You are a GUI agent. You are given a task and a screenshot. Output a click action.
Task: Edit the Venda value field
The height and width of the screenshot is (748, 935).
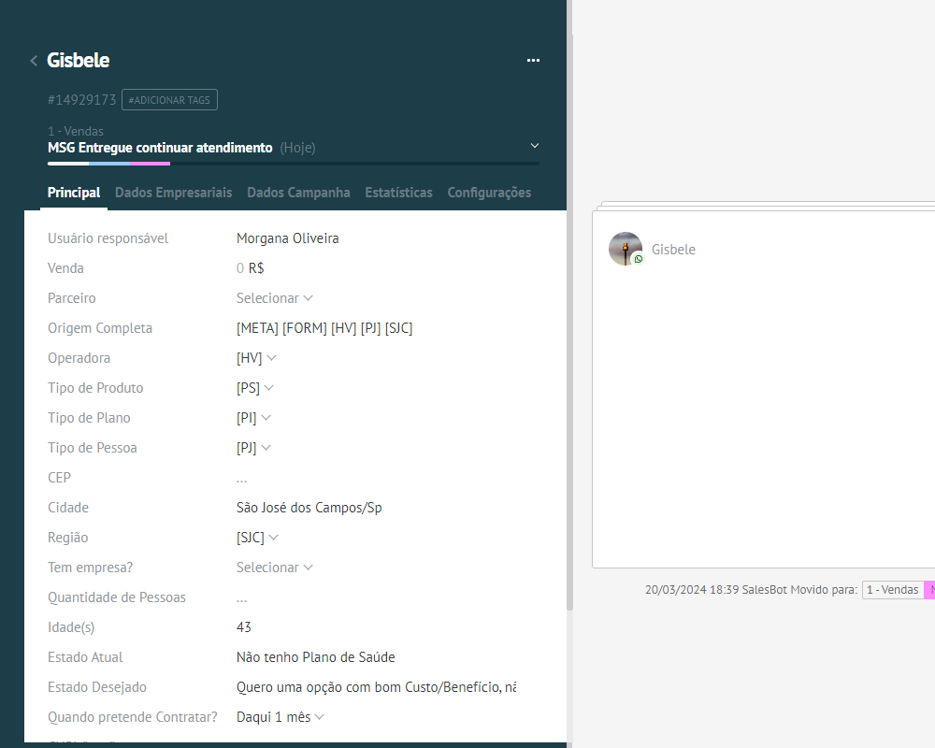tap(240, 268)
